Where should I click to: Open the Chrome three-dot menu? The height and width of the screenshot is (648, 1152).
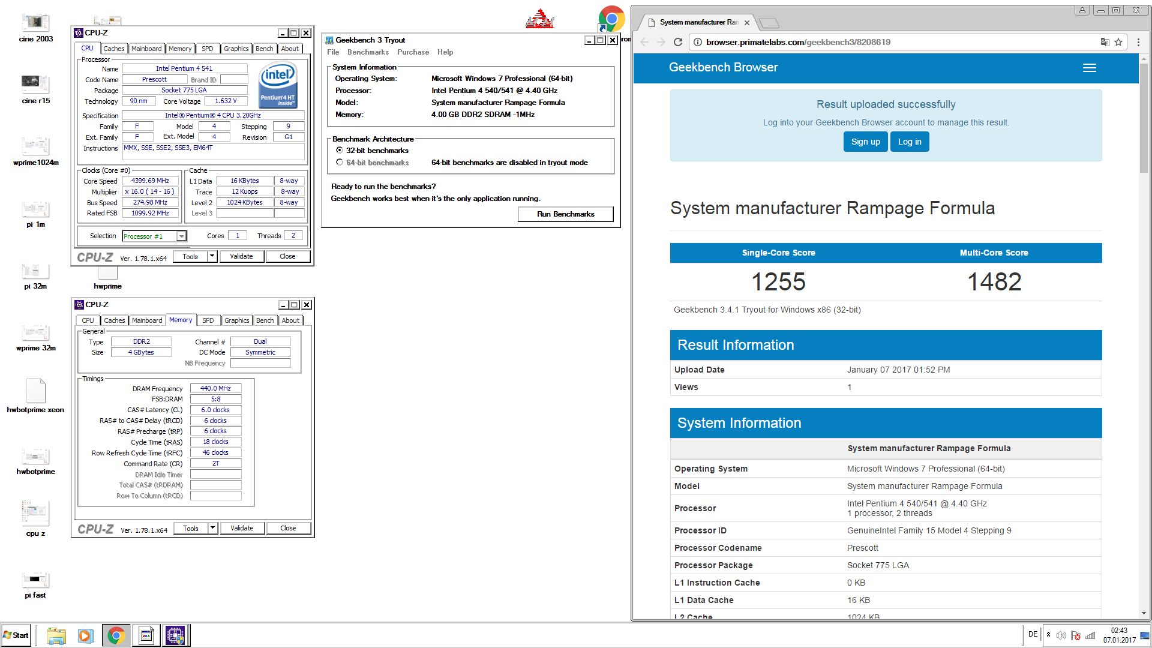1138,42
